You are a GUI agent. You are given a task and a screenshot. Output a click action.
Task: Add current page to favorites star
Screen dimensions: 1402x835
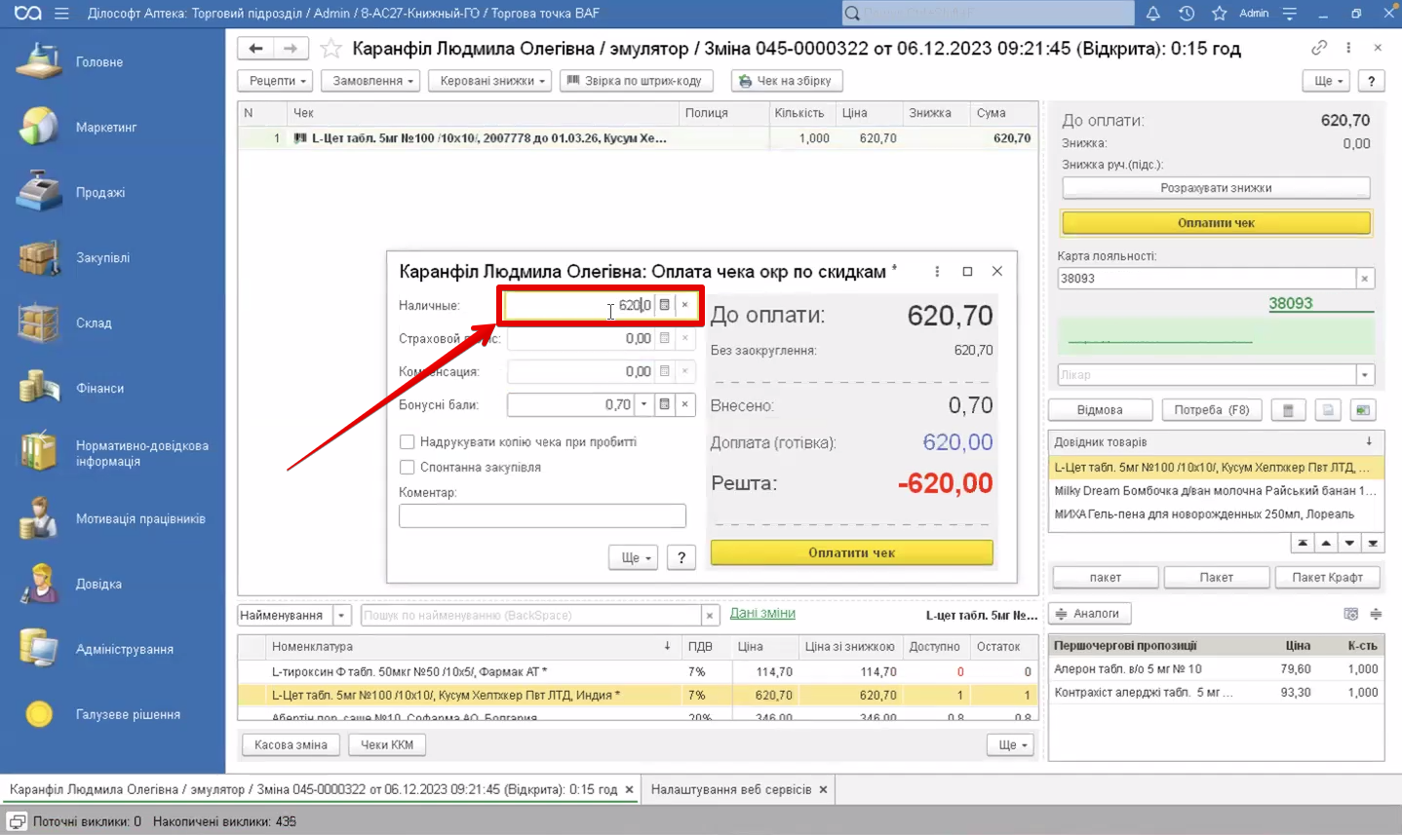[331, 49]
